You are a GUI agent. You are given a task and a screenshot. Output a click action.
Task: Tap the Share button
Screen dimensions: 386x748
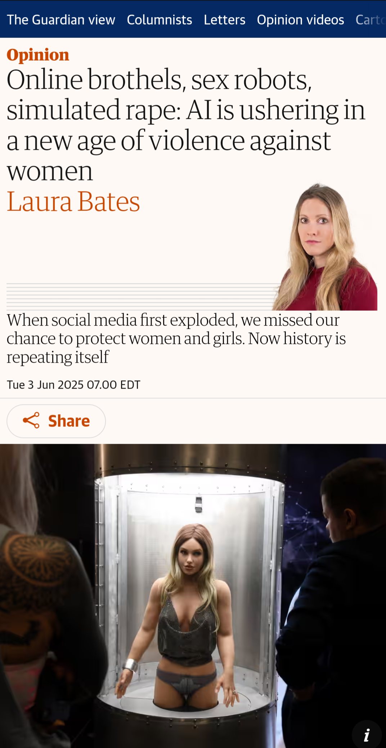click(x=56, y=421)
